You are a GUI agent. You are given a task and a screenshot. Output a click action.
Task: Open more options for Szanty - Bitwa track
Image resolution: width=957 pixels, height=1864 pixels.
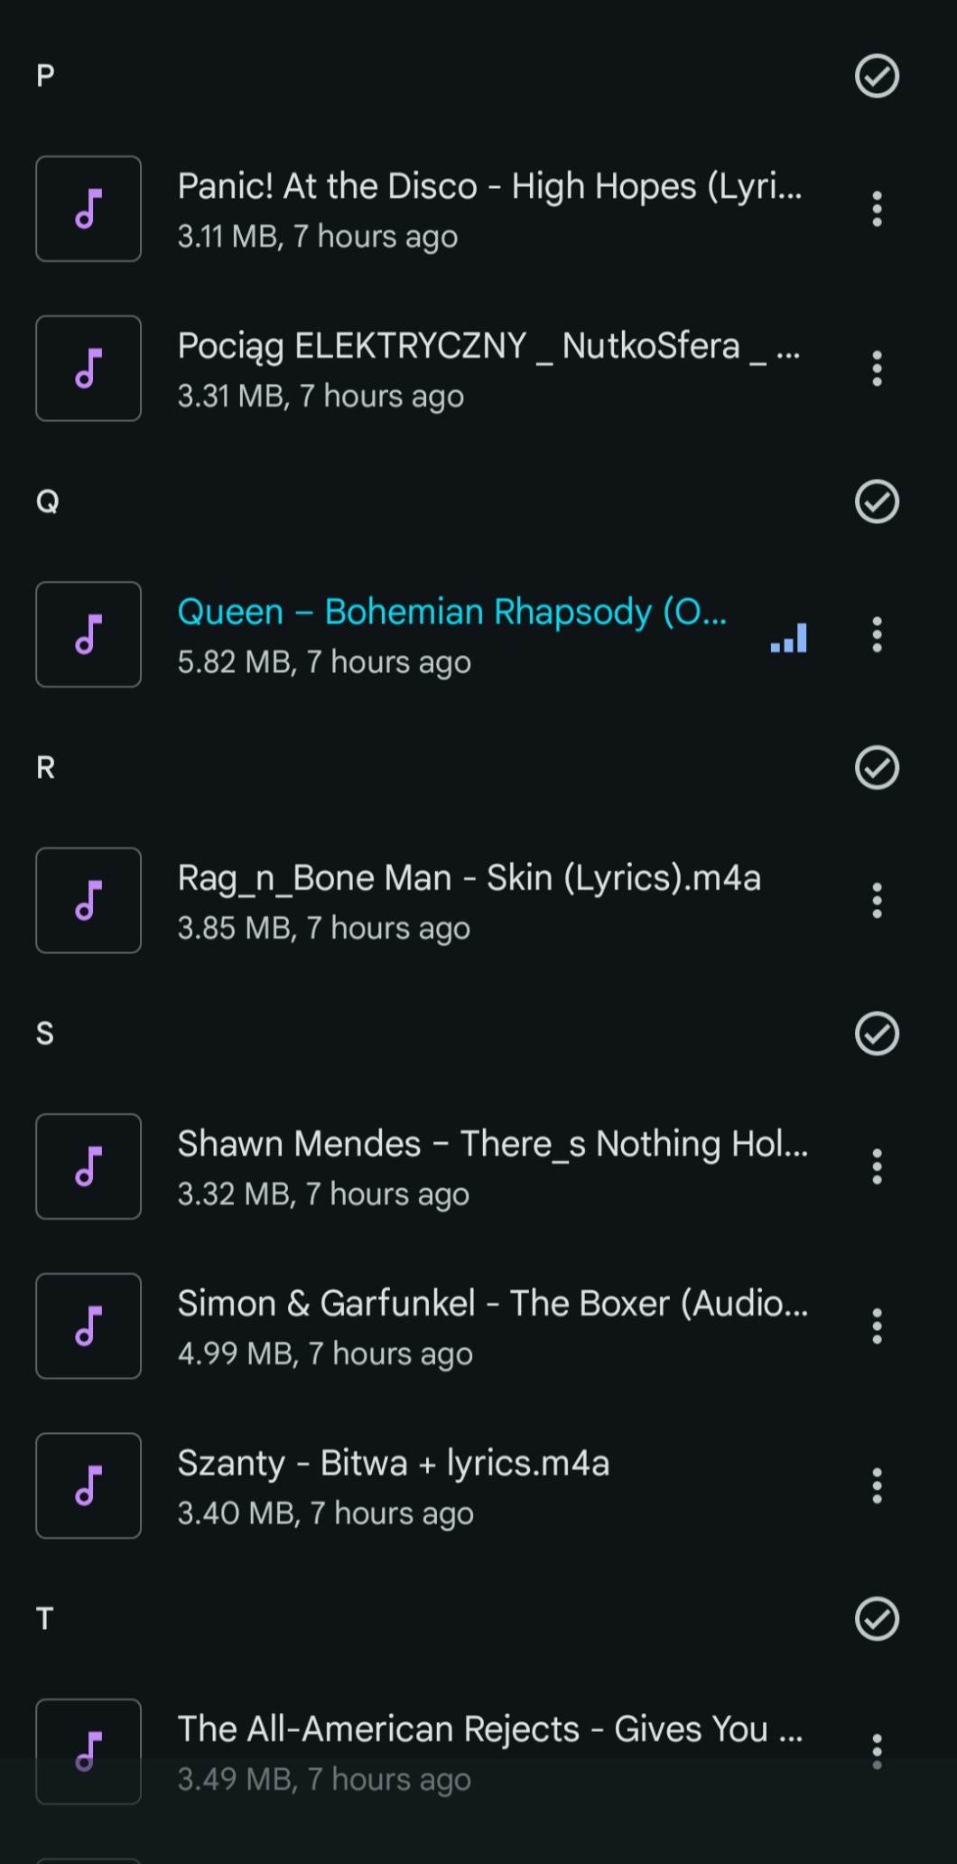point(877,1485)
